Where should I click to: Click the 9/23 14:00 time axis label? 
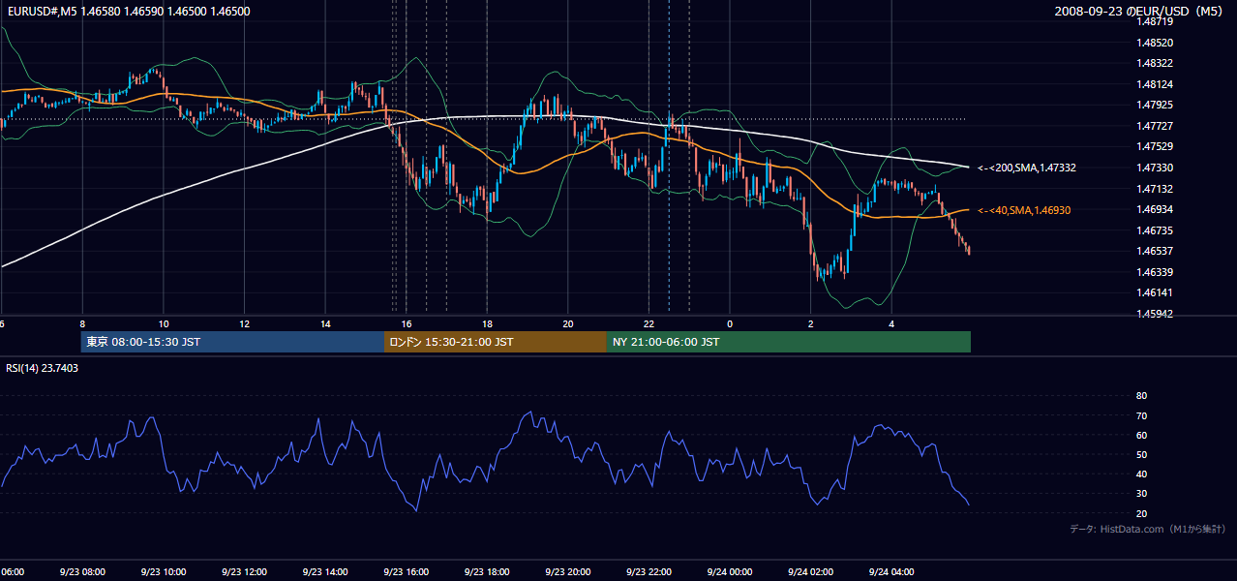coord(325,572)
